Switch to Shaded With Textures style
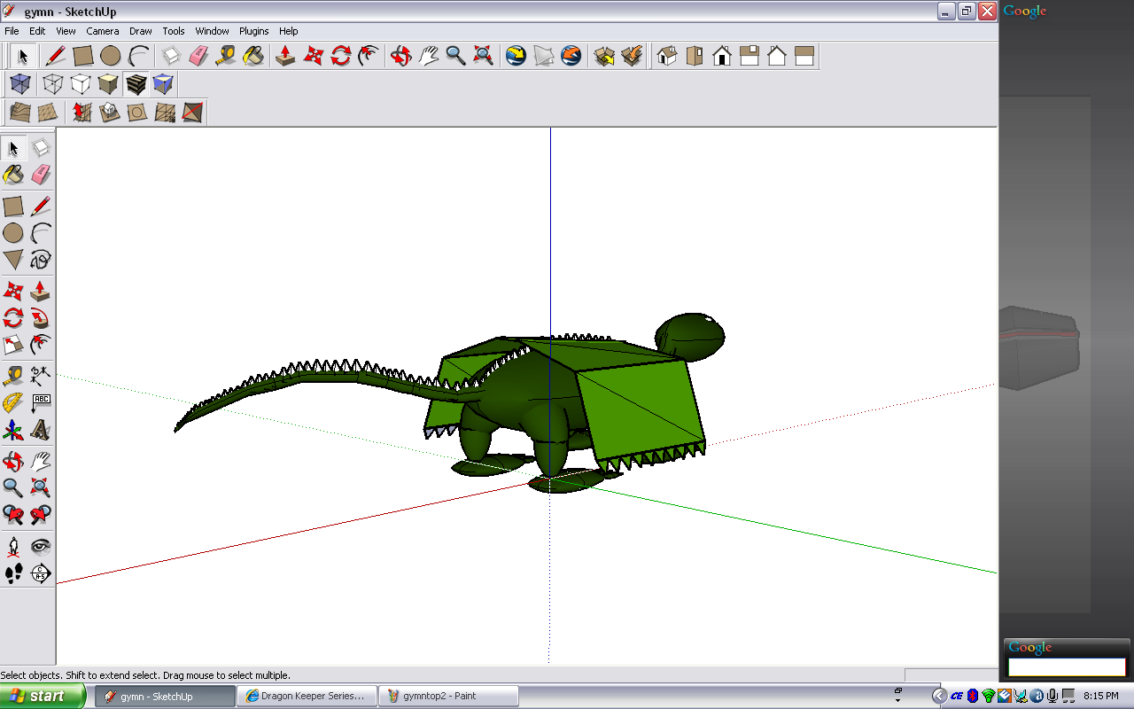This screenshot has height=709, width=1134. pyautogui.click(x=136, y=84)
